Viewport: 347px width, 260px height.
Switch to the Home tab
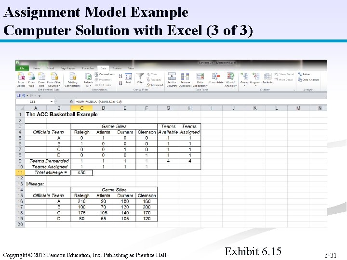coord(36,68)
